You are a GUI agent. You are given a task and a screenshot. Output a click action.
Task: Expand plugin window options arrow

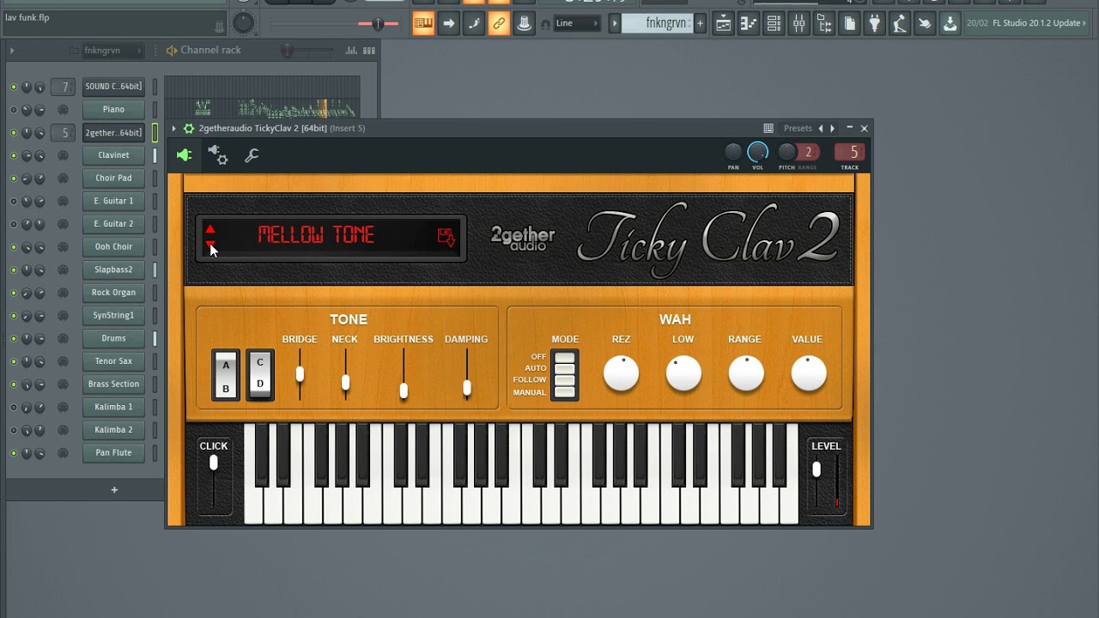pyautogui.click(x=173, y=129)
